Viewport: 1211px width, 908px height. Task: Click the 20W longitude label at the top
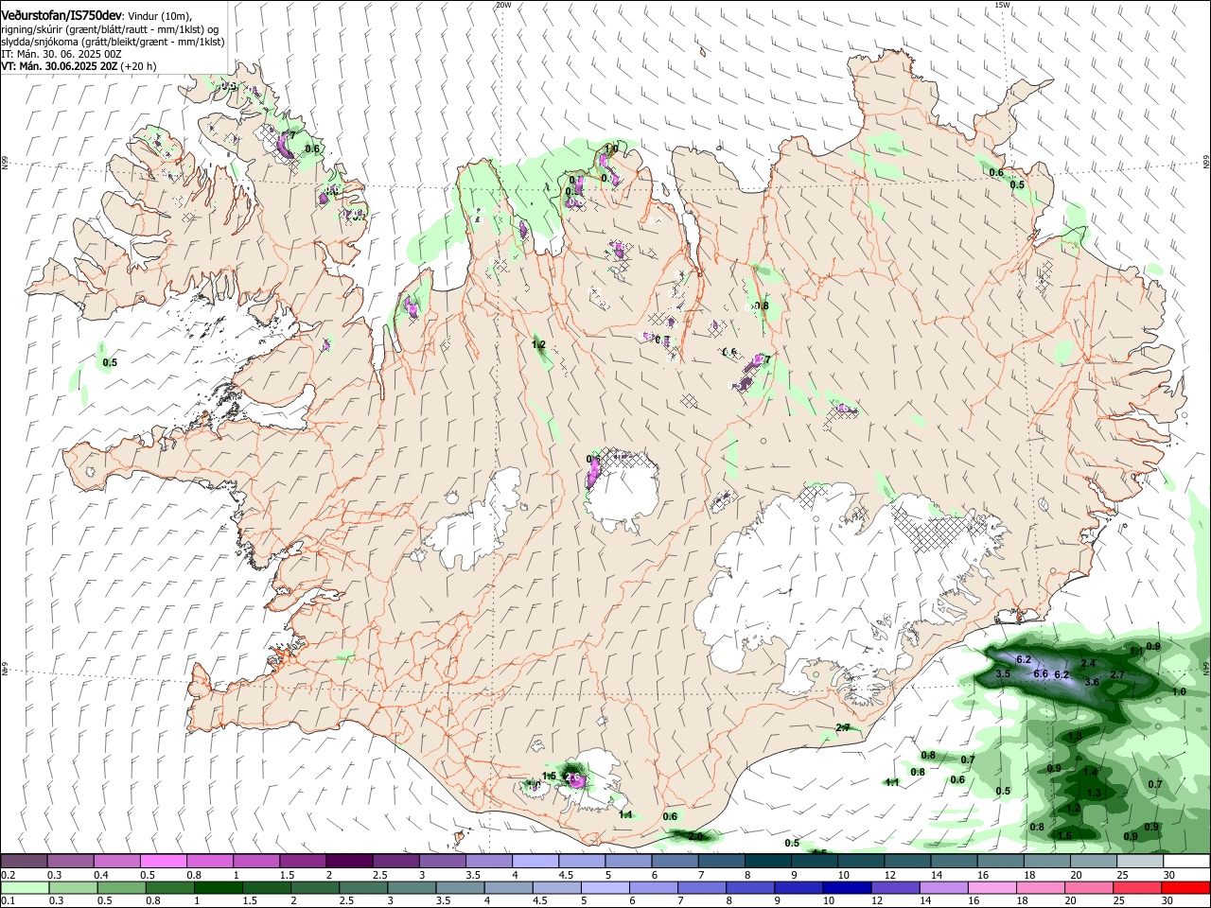pos(503,5)
